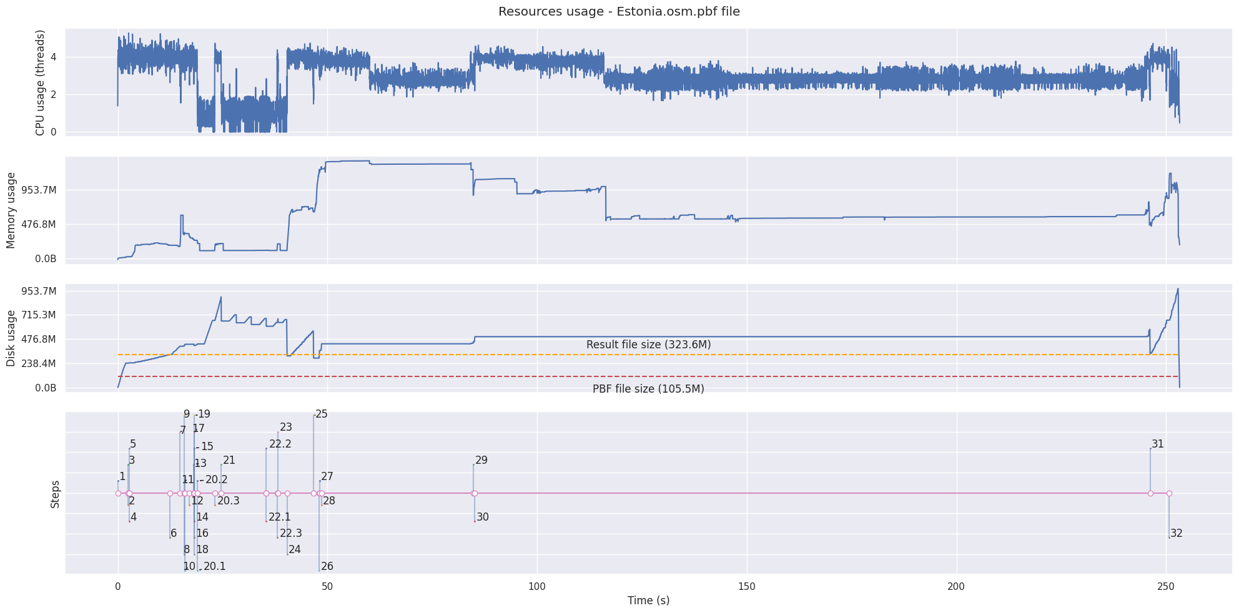Click the Memory usage axis tick "953.7M"
Viewport: 1239px width, 613px height.
click(x=39, y=190)
